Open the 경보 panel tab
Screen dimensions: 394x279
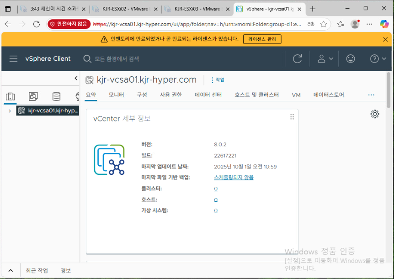point(65,271)
